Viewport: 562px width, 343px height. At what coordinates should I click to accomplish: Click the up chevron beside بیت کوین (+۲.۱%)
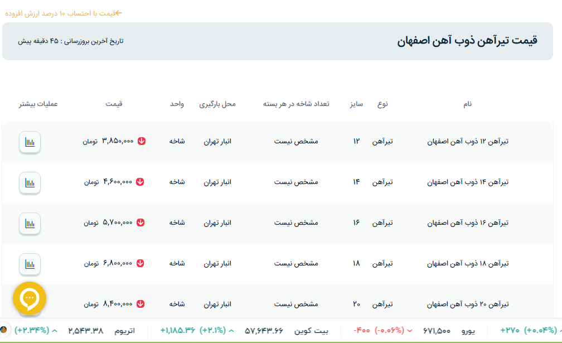click(231, 330)
